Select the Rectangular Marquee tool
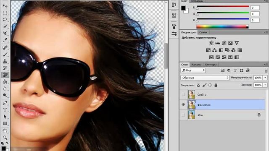This screenshot has width=269, height=151. (x=5, y=13)
